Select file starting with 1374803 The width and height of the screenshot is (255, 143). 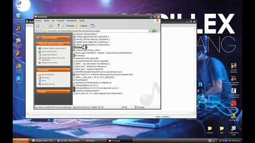(91, 37)
